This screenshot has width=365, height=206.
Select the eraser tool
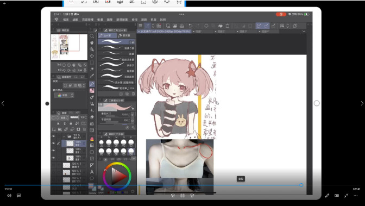(x=92, y=117)
